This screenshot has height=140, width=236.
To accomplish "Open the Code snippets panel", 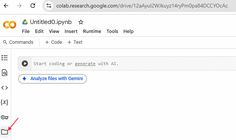I will (x=4, y=88).
